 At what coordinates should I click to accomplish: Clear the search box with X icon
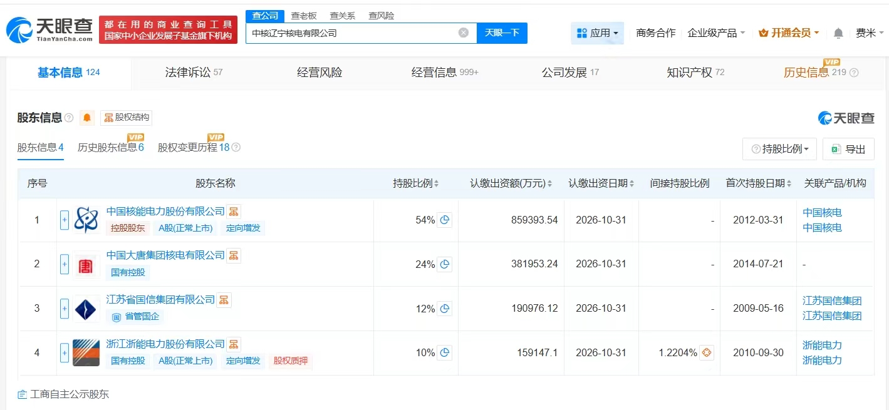[464, 33]
